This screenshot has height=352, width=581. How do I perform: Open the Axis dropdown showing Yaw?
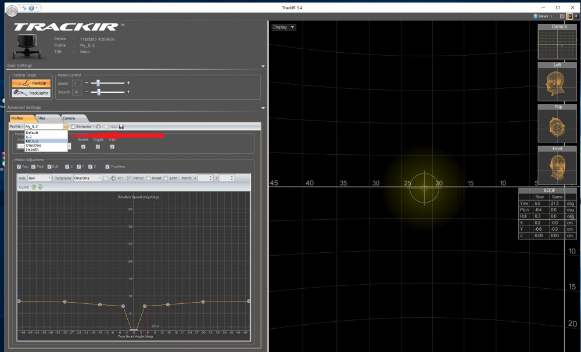click(40, 178)
